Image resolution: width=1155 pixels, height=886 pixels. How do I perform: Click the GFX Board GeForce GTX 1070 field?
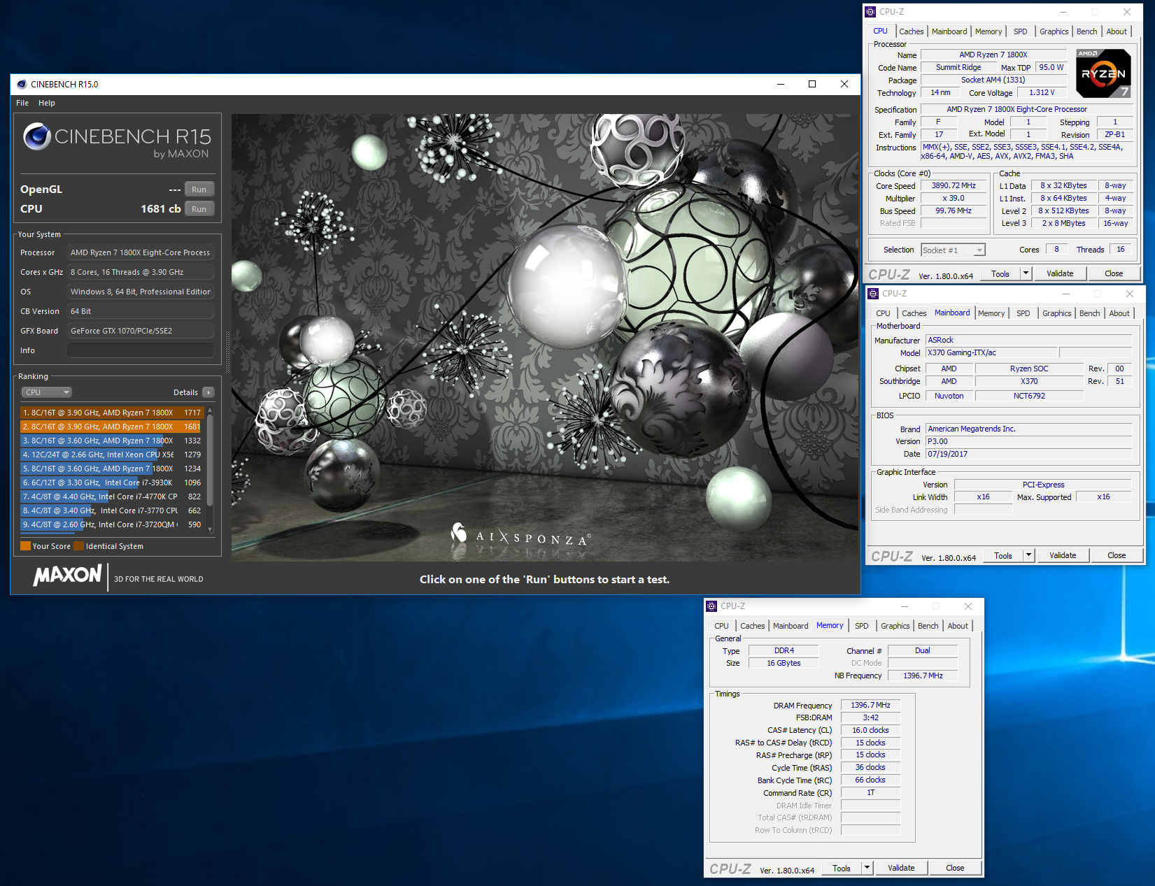point(141,331)
